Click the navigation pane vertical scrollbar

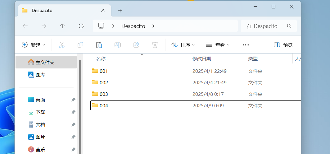tap(80, 107)
